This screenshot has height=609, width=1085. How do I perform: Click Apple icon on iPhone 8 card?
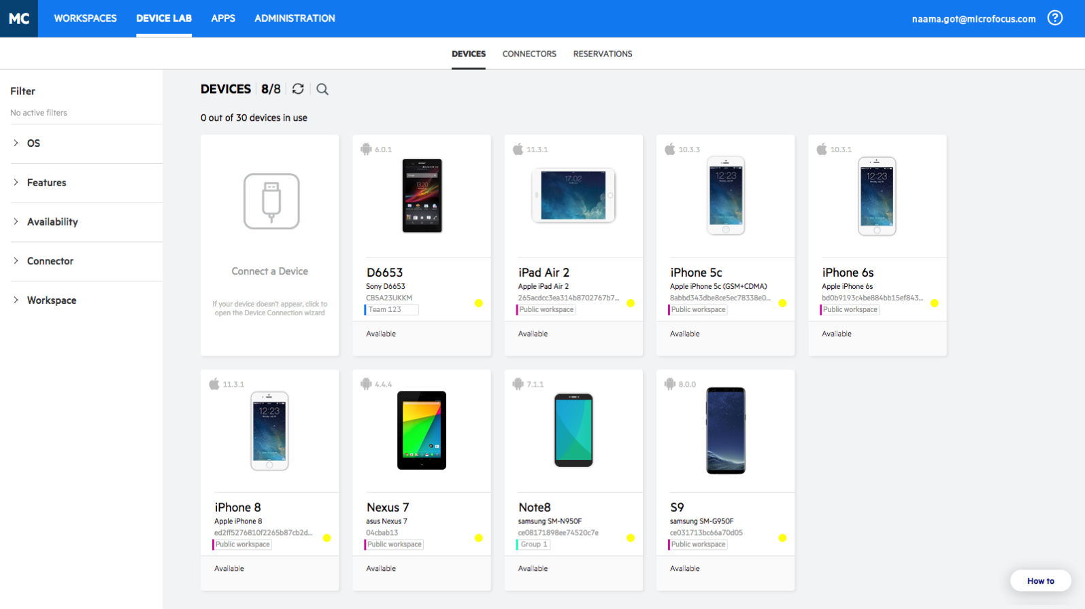tap(214, 384)
